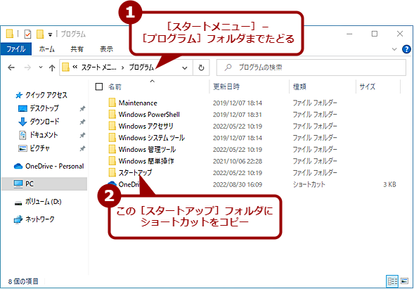This screenshot has height=289, width=414.
Task: Switch to details view in status bar
Action: (392, 281)
